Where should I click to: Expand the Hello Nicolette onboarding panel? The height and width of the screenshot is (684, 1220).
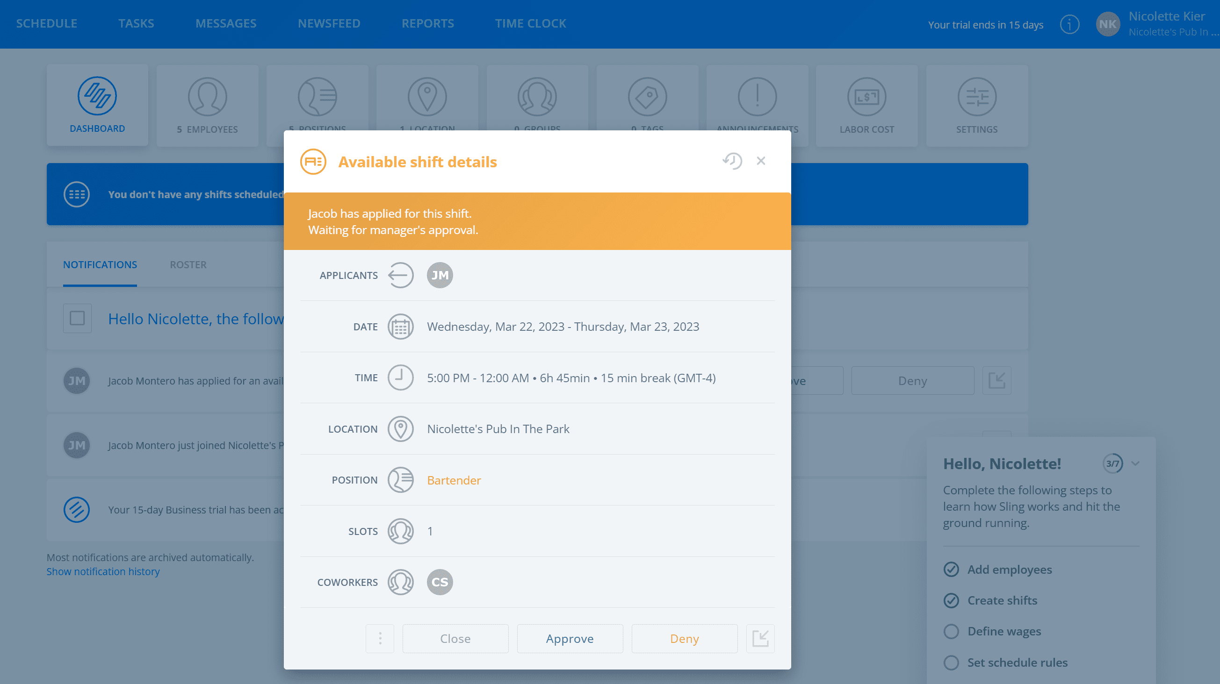pyautogui.click(x=1135, y=463)
